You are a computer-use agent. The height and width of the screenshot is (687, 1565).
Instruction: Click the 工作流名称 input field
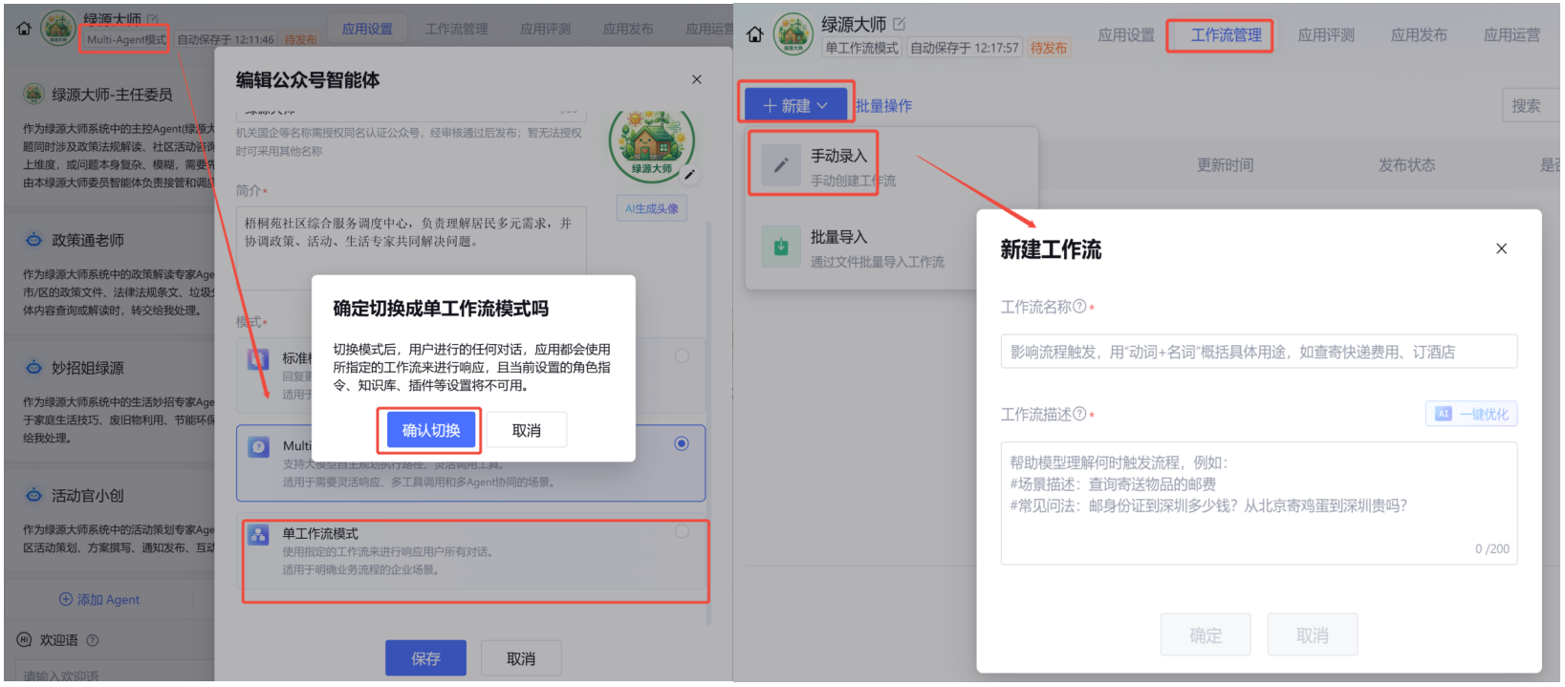(1258, 352)
